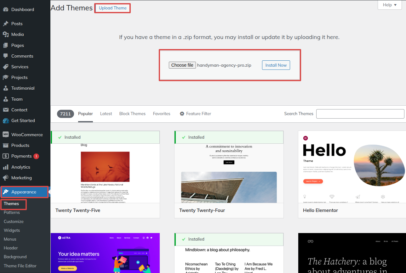
Task: Click the handyman-agency-pro.zip file name
Action: click(x=224, y=65)
